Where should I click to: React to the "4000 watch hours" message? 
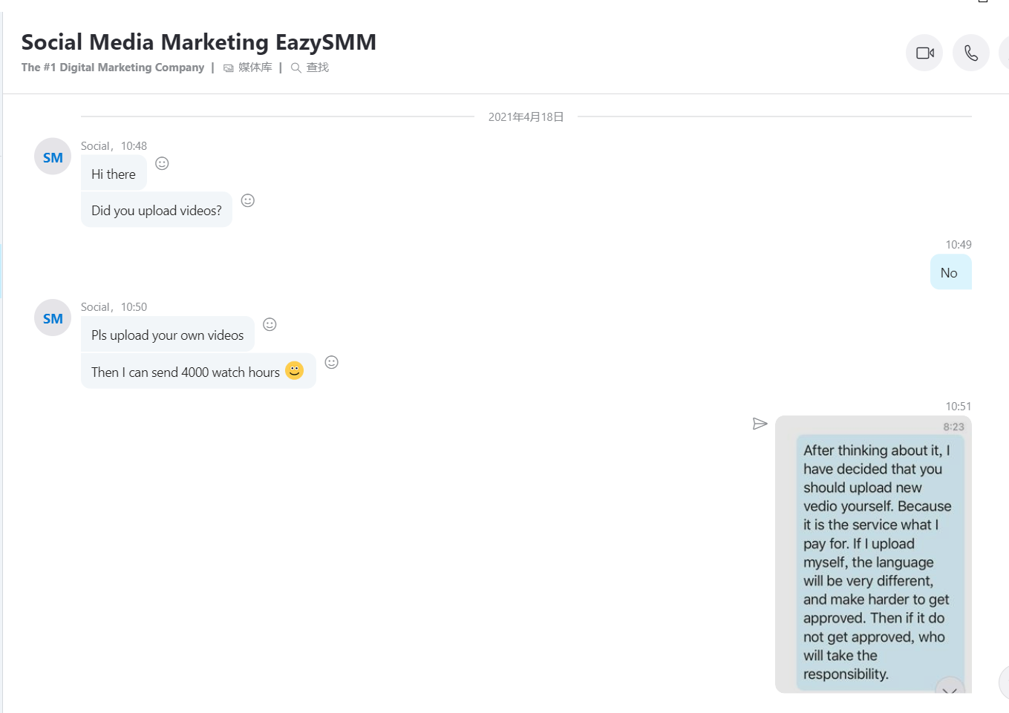pyautogui.click(x=332, y=362)
